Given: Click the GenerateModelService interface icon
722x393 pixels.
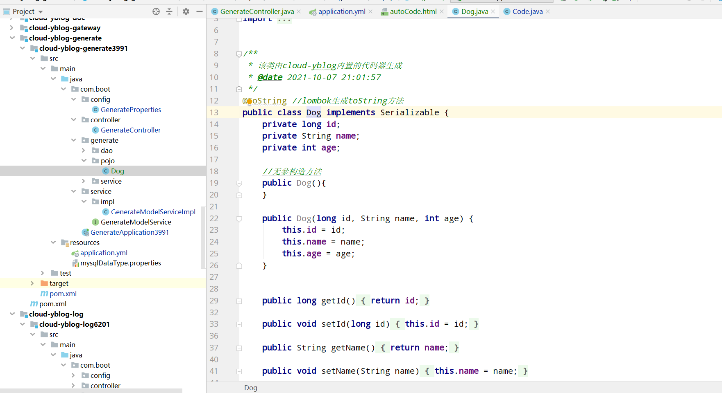Looking at the screenshot, I should click(x=95, y=222).
